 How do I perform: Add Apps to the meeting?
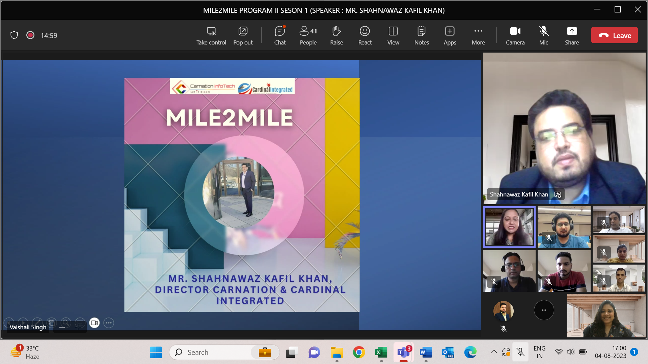450,35
